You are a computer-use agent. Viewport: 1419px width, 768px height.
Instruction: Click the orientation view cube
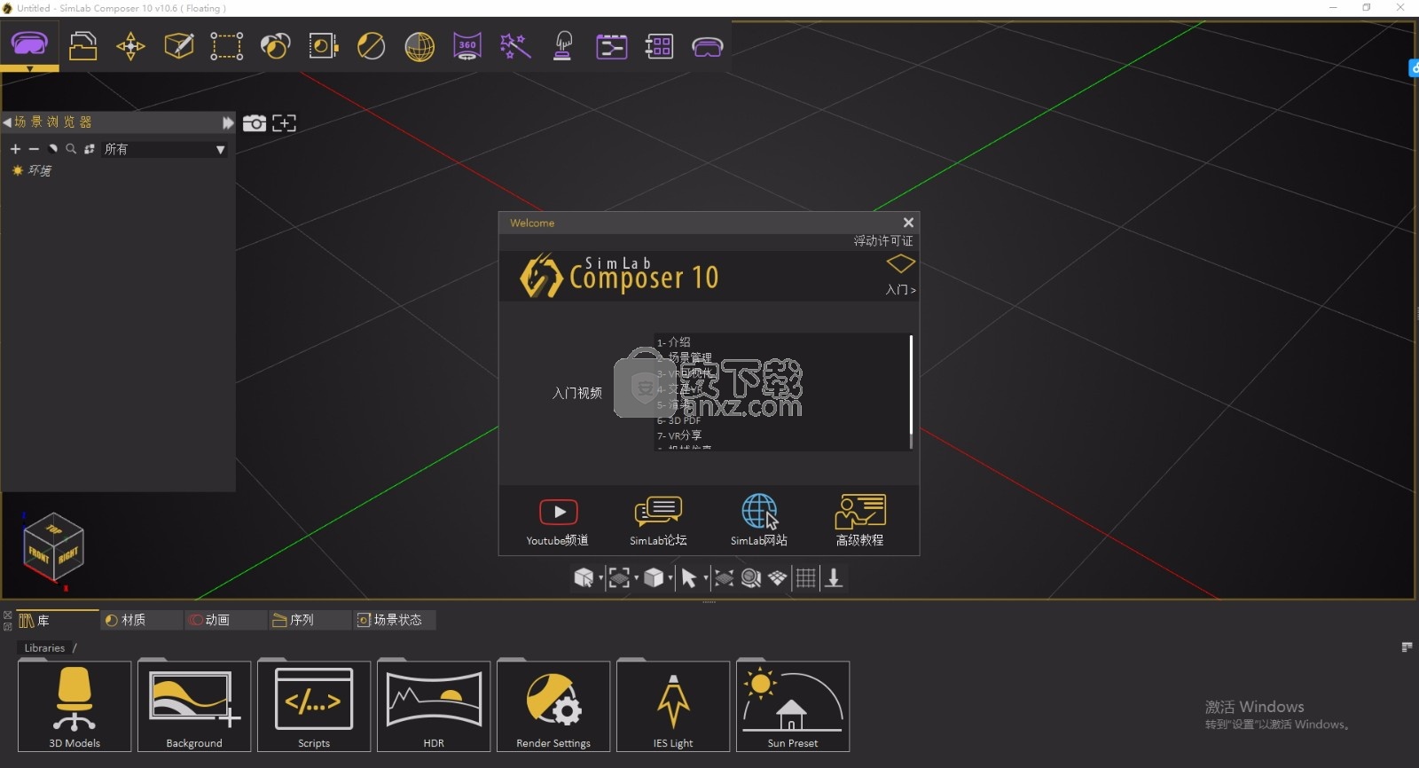[x=53, y=546]
